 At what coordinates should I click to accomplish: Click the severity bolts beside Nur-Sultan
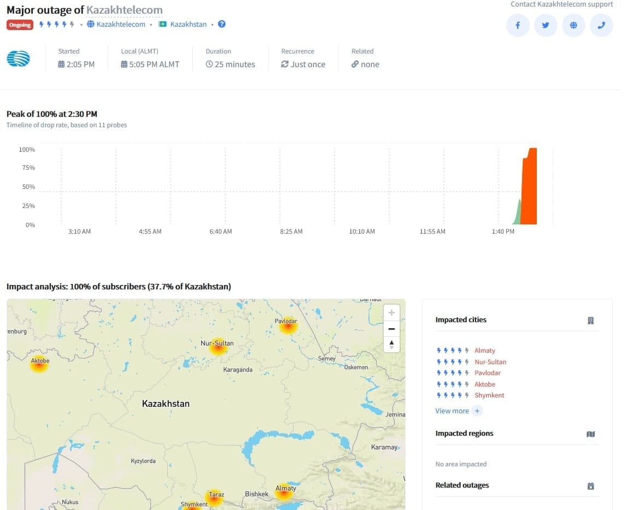pyautogui.click(x=453, y=362)
